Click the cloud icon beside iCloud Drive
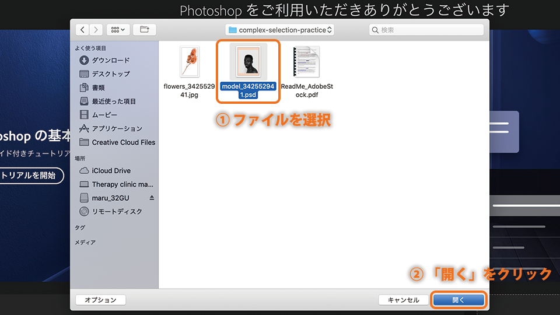 [x=84, y=171]
